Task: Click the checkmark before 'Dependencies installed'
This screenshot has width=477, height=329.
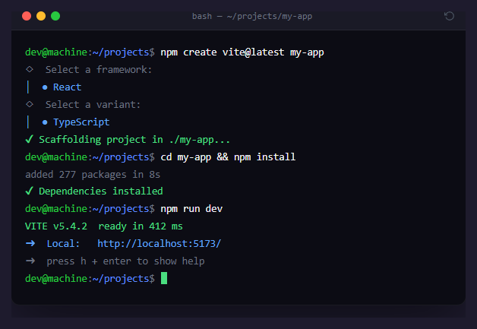Action: coord(29,191)
